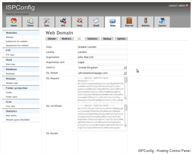192x154 pixels.
Task: Open the Home section icon
Action: tap(14, 21)
